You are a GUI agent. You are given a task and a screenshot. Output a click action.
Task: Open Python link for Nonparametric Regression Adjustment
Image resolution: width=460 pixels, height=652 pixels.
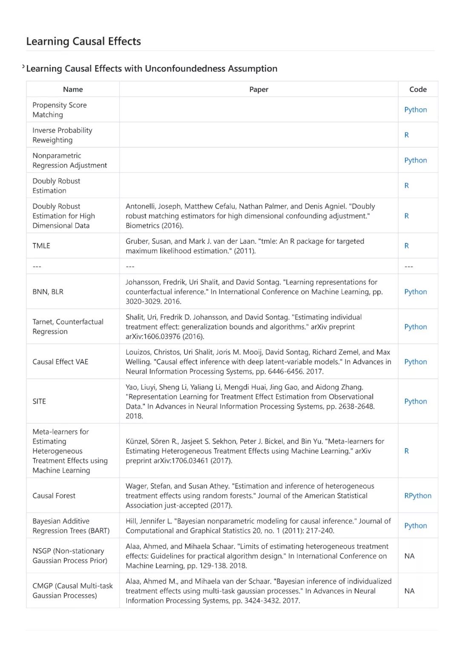click(x=415, y=160)
